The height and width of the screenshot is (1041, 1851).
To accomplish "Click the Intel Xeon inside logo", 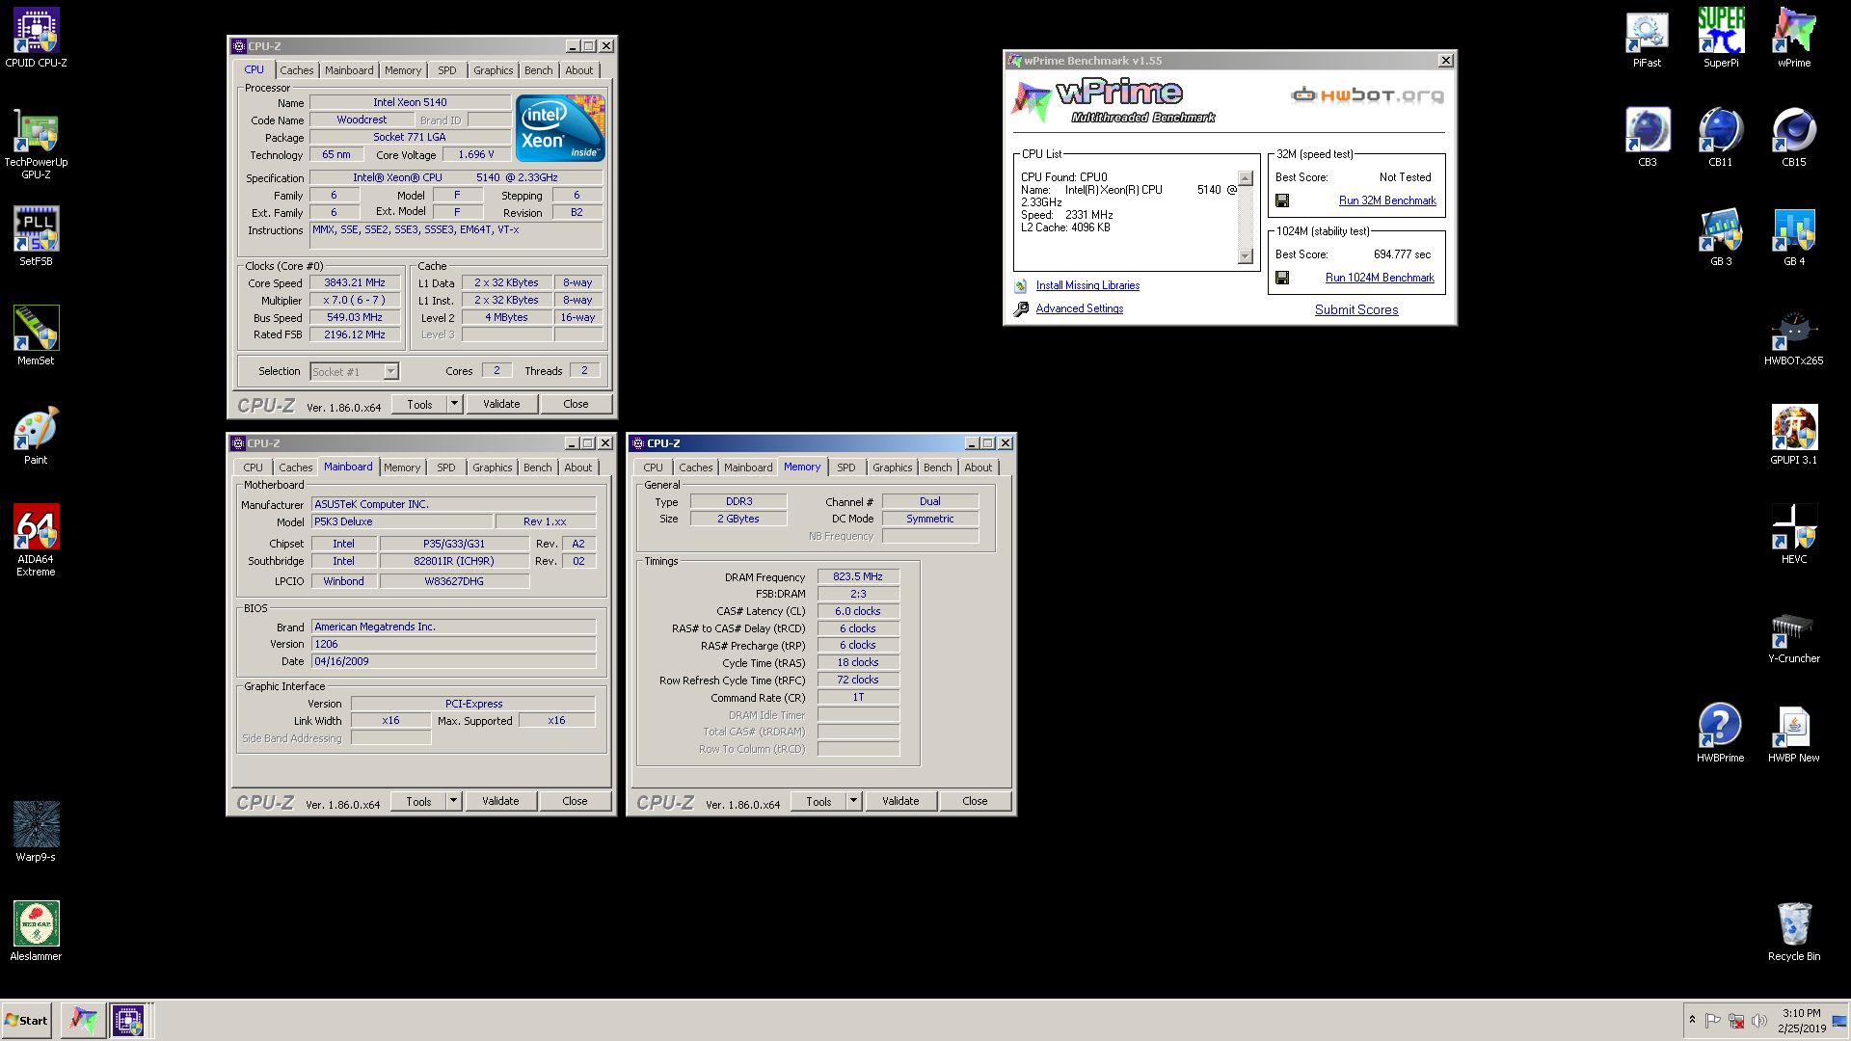I will (560, 127).
